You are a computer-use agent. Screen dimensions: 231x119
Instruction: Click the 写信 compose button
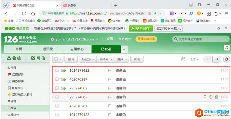click(x=38, y=58)
